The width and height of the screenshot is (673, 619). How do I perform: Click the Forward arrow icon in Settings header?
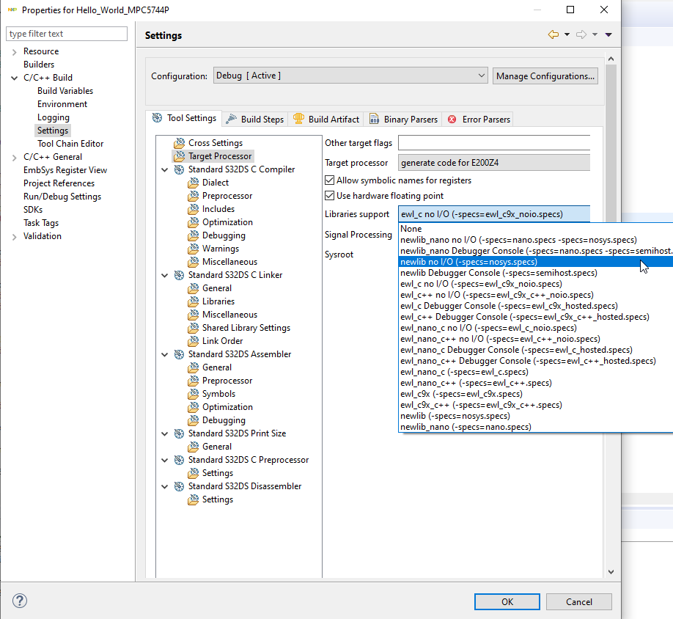click(581, 34)
